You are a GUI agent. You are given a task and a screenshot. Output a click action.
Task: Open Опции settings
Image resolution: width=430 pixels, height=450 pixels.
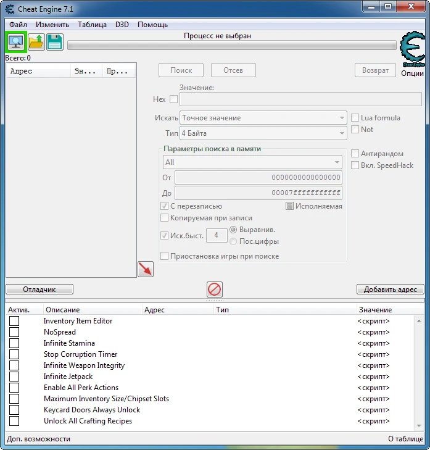pos(412,73)
